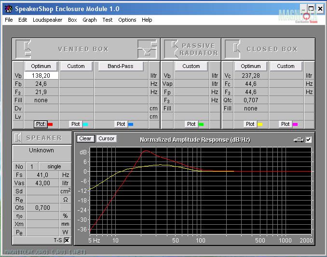The width and height of the screenshot is (327, 257).
Task: Plot the band-pass response
Action: coord(121,124)
